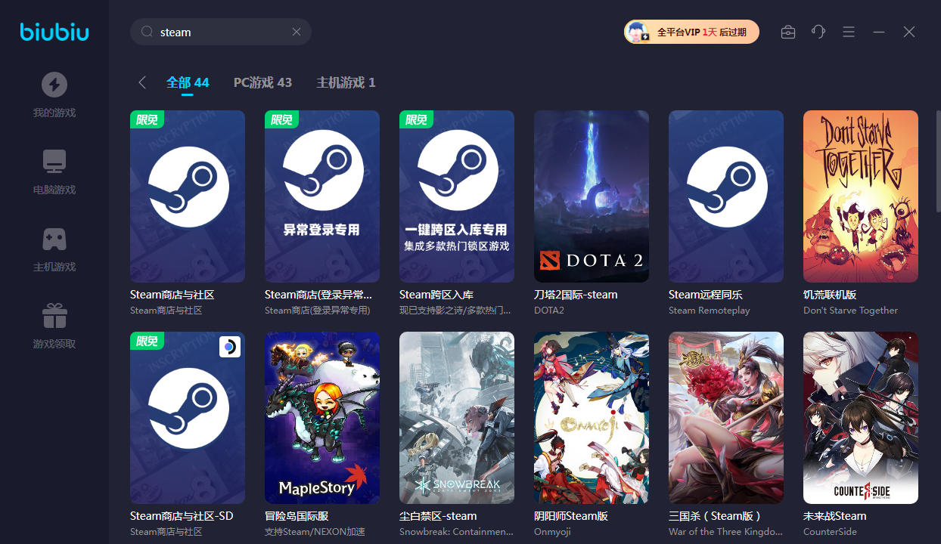
Task: Select the MapleStory game thumbnail
Action: [322, 418]
